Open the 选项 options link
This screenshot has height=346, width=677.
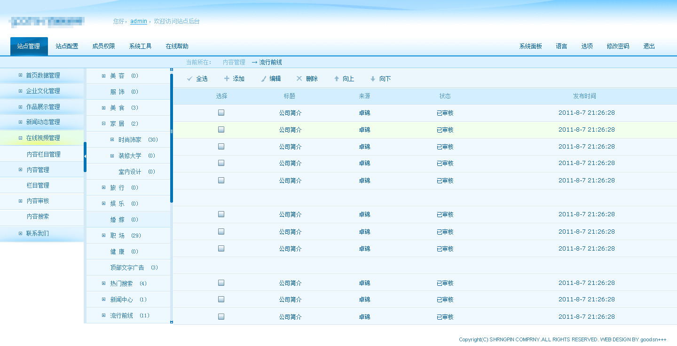tap(587, 47)
